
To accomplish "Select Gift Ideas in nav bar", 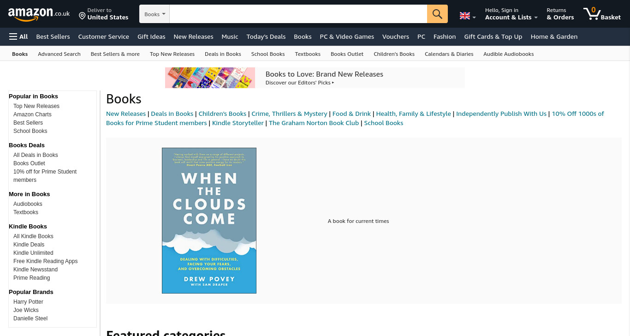I will pos(151,36).
